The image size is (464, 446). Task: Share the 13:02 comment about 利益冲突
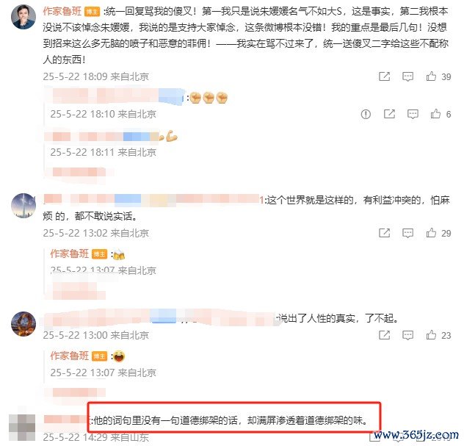pyautogui.click(x=385, y=233)
